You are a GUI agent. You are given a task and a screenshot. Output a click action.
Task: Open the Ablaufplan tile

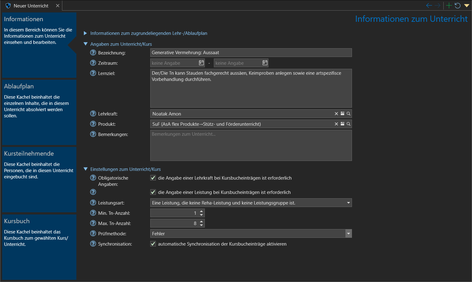click(x=39, y=112)
